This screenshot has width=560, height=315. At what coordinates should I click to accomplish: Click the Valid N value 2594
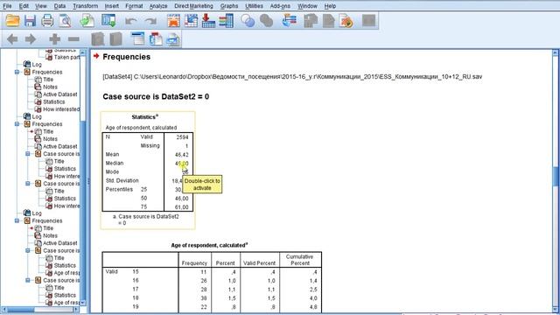point(182,137)
